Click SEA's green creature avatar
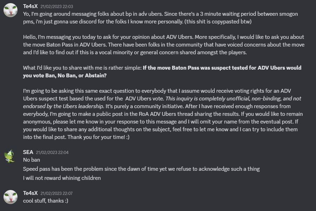 click(11, 156)
